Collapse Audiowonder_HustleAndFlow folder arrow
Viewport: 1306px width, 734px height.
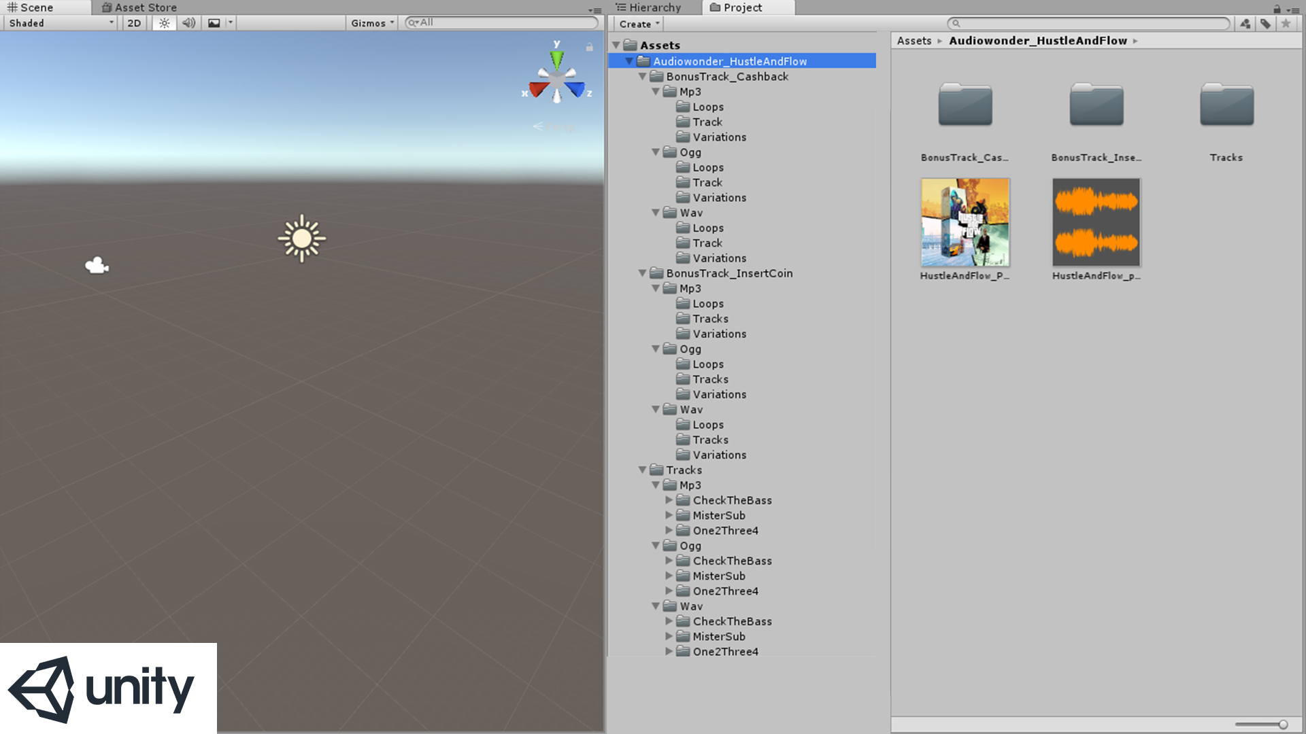630,61
